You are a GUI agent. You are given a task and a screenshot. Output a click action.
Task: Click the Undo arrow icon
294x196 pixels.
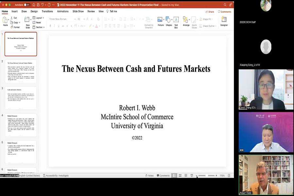point(43,5)
